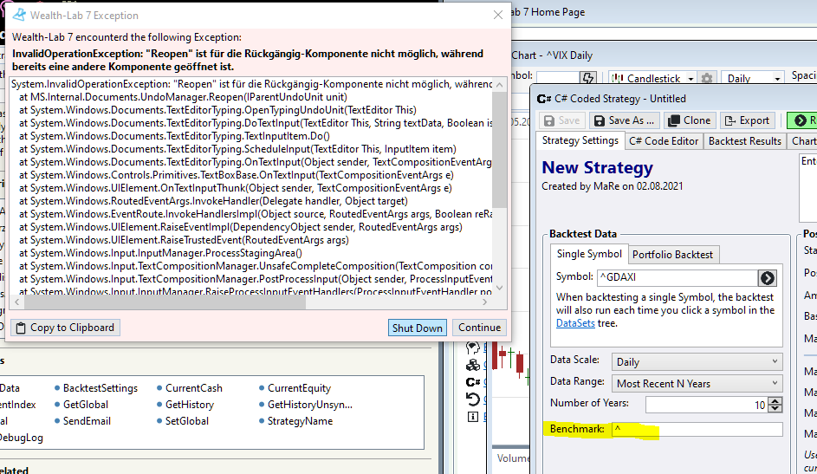The image size is (817, 474).
Task: Click the stack trace vertical scrollbar down arrow
Action: tap(499, 288)
